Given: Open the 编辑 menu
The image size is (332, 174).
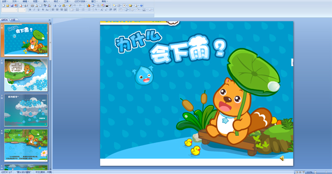Looking at the screenshot, I should (25, 2).
